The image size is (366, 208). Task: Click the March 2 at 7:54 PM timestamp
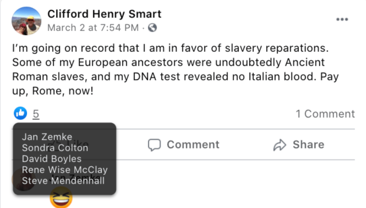click(93, 28)
